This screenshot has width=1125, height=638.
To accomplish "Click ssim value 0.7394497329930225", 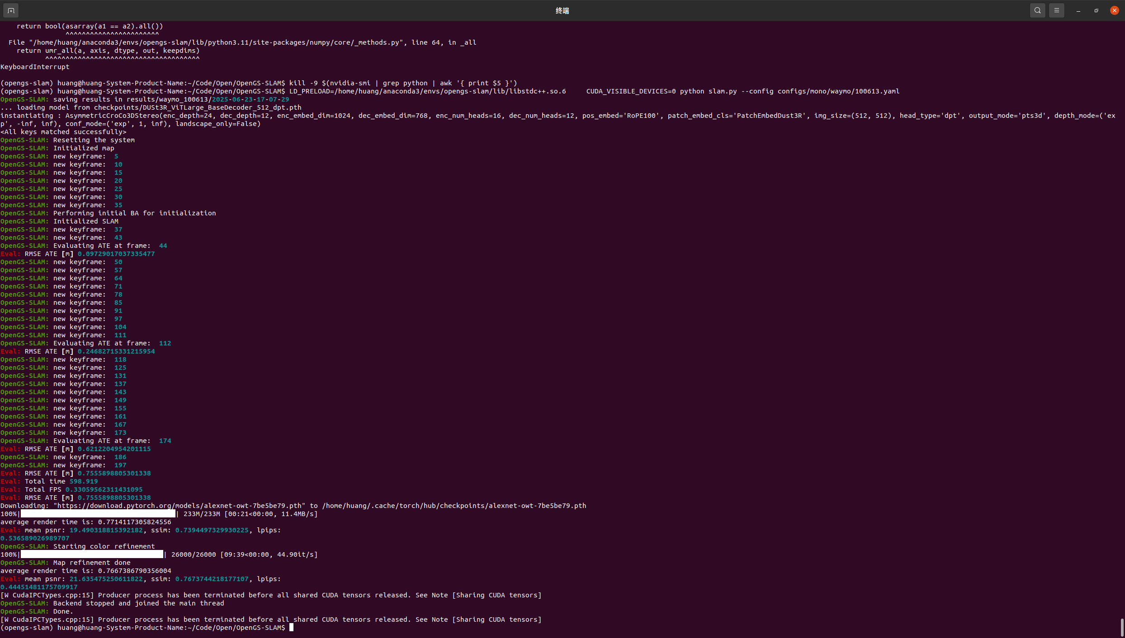I will [x=212, y=530].
